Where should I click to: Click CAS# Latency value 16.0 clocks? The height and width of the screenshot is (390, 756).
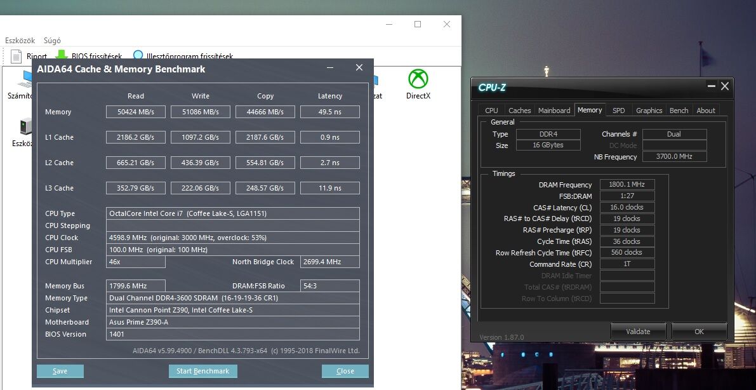click(627, 207)
